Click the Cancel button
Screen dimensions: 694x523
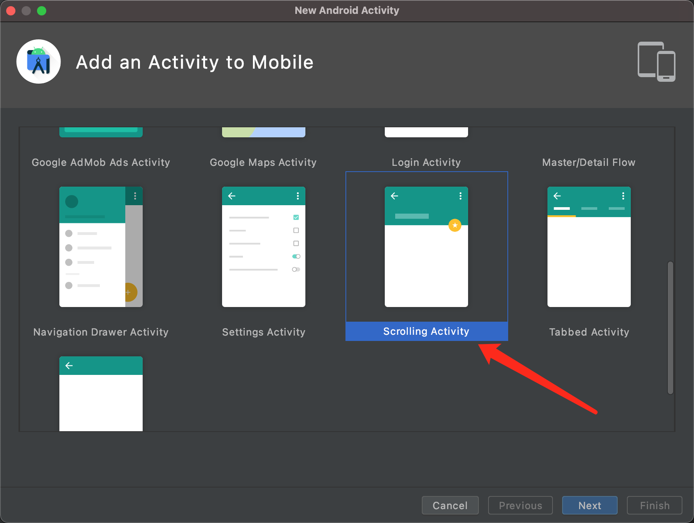(x=450, y=505)
